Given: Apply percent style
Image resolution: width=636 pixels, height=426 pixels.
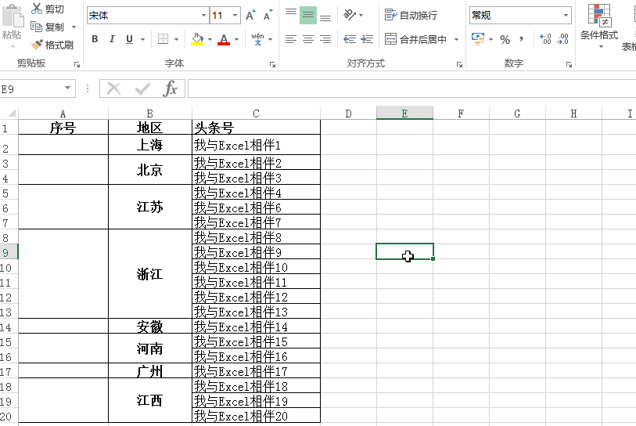Looking at the screenshot, I should (505, 39).
